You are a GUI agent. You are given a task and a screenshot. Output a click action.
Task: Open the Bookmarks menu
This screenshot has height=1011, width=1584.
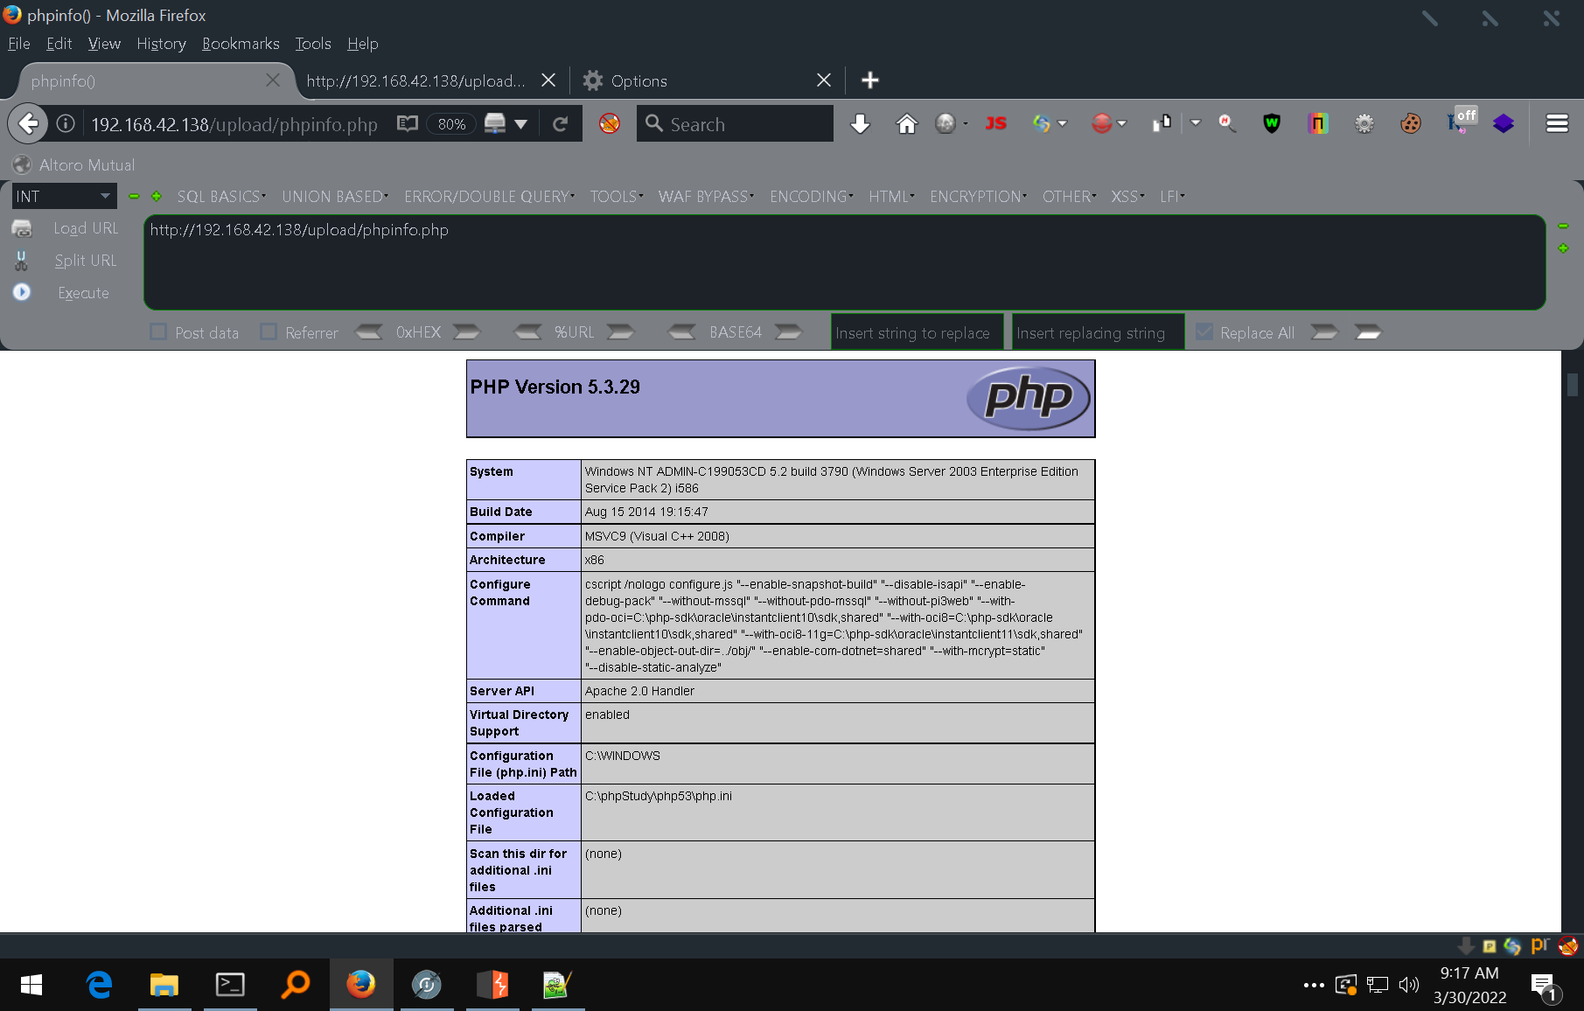pyautogui.click(x=241, y=44)
